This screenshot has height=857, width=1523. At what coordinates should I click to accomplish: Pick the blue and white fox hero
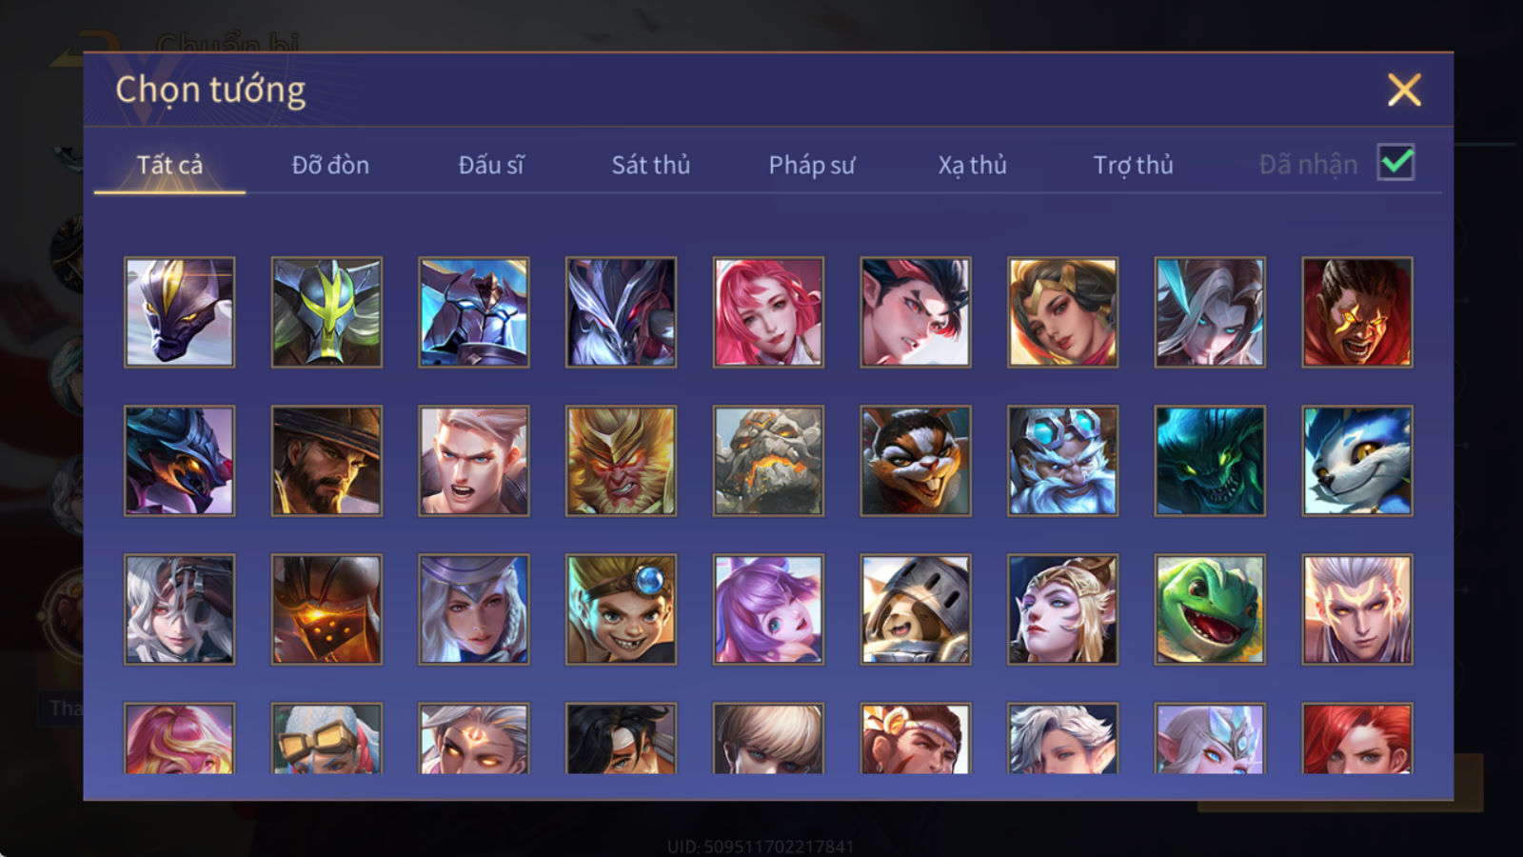click(x=1357, y=461)
